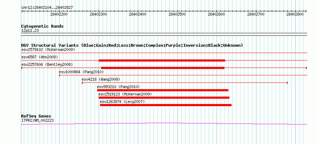Click ruler position 26402500
Screen dimensions: 317x144
tap(177, 14)
